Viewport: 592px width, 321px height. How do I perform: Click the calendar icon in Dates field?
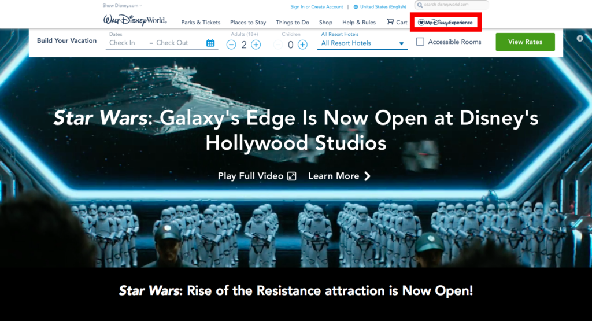point(210,43)
